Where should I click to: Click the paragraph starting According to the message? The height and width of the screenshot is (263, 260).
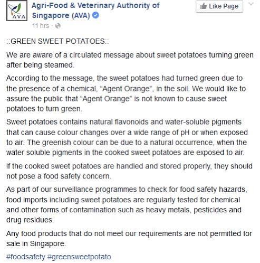(126, 93)
